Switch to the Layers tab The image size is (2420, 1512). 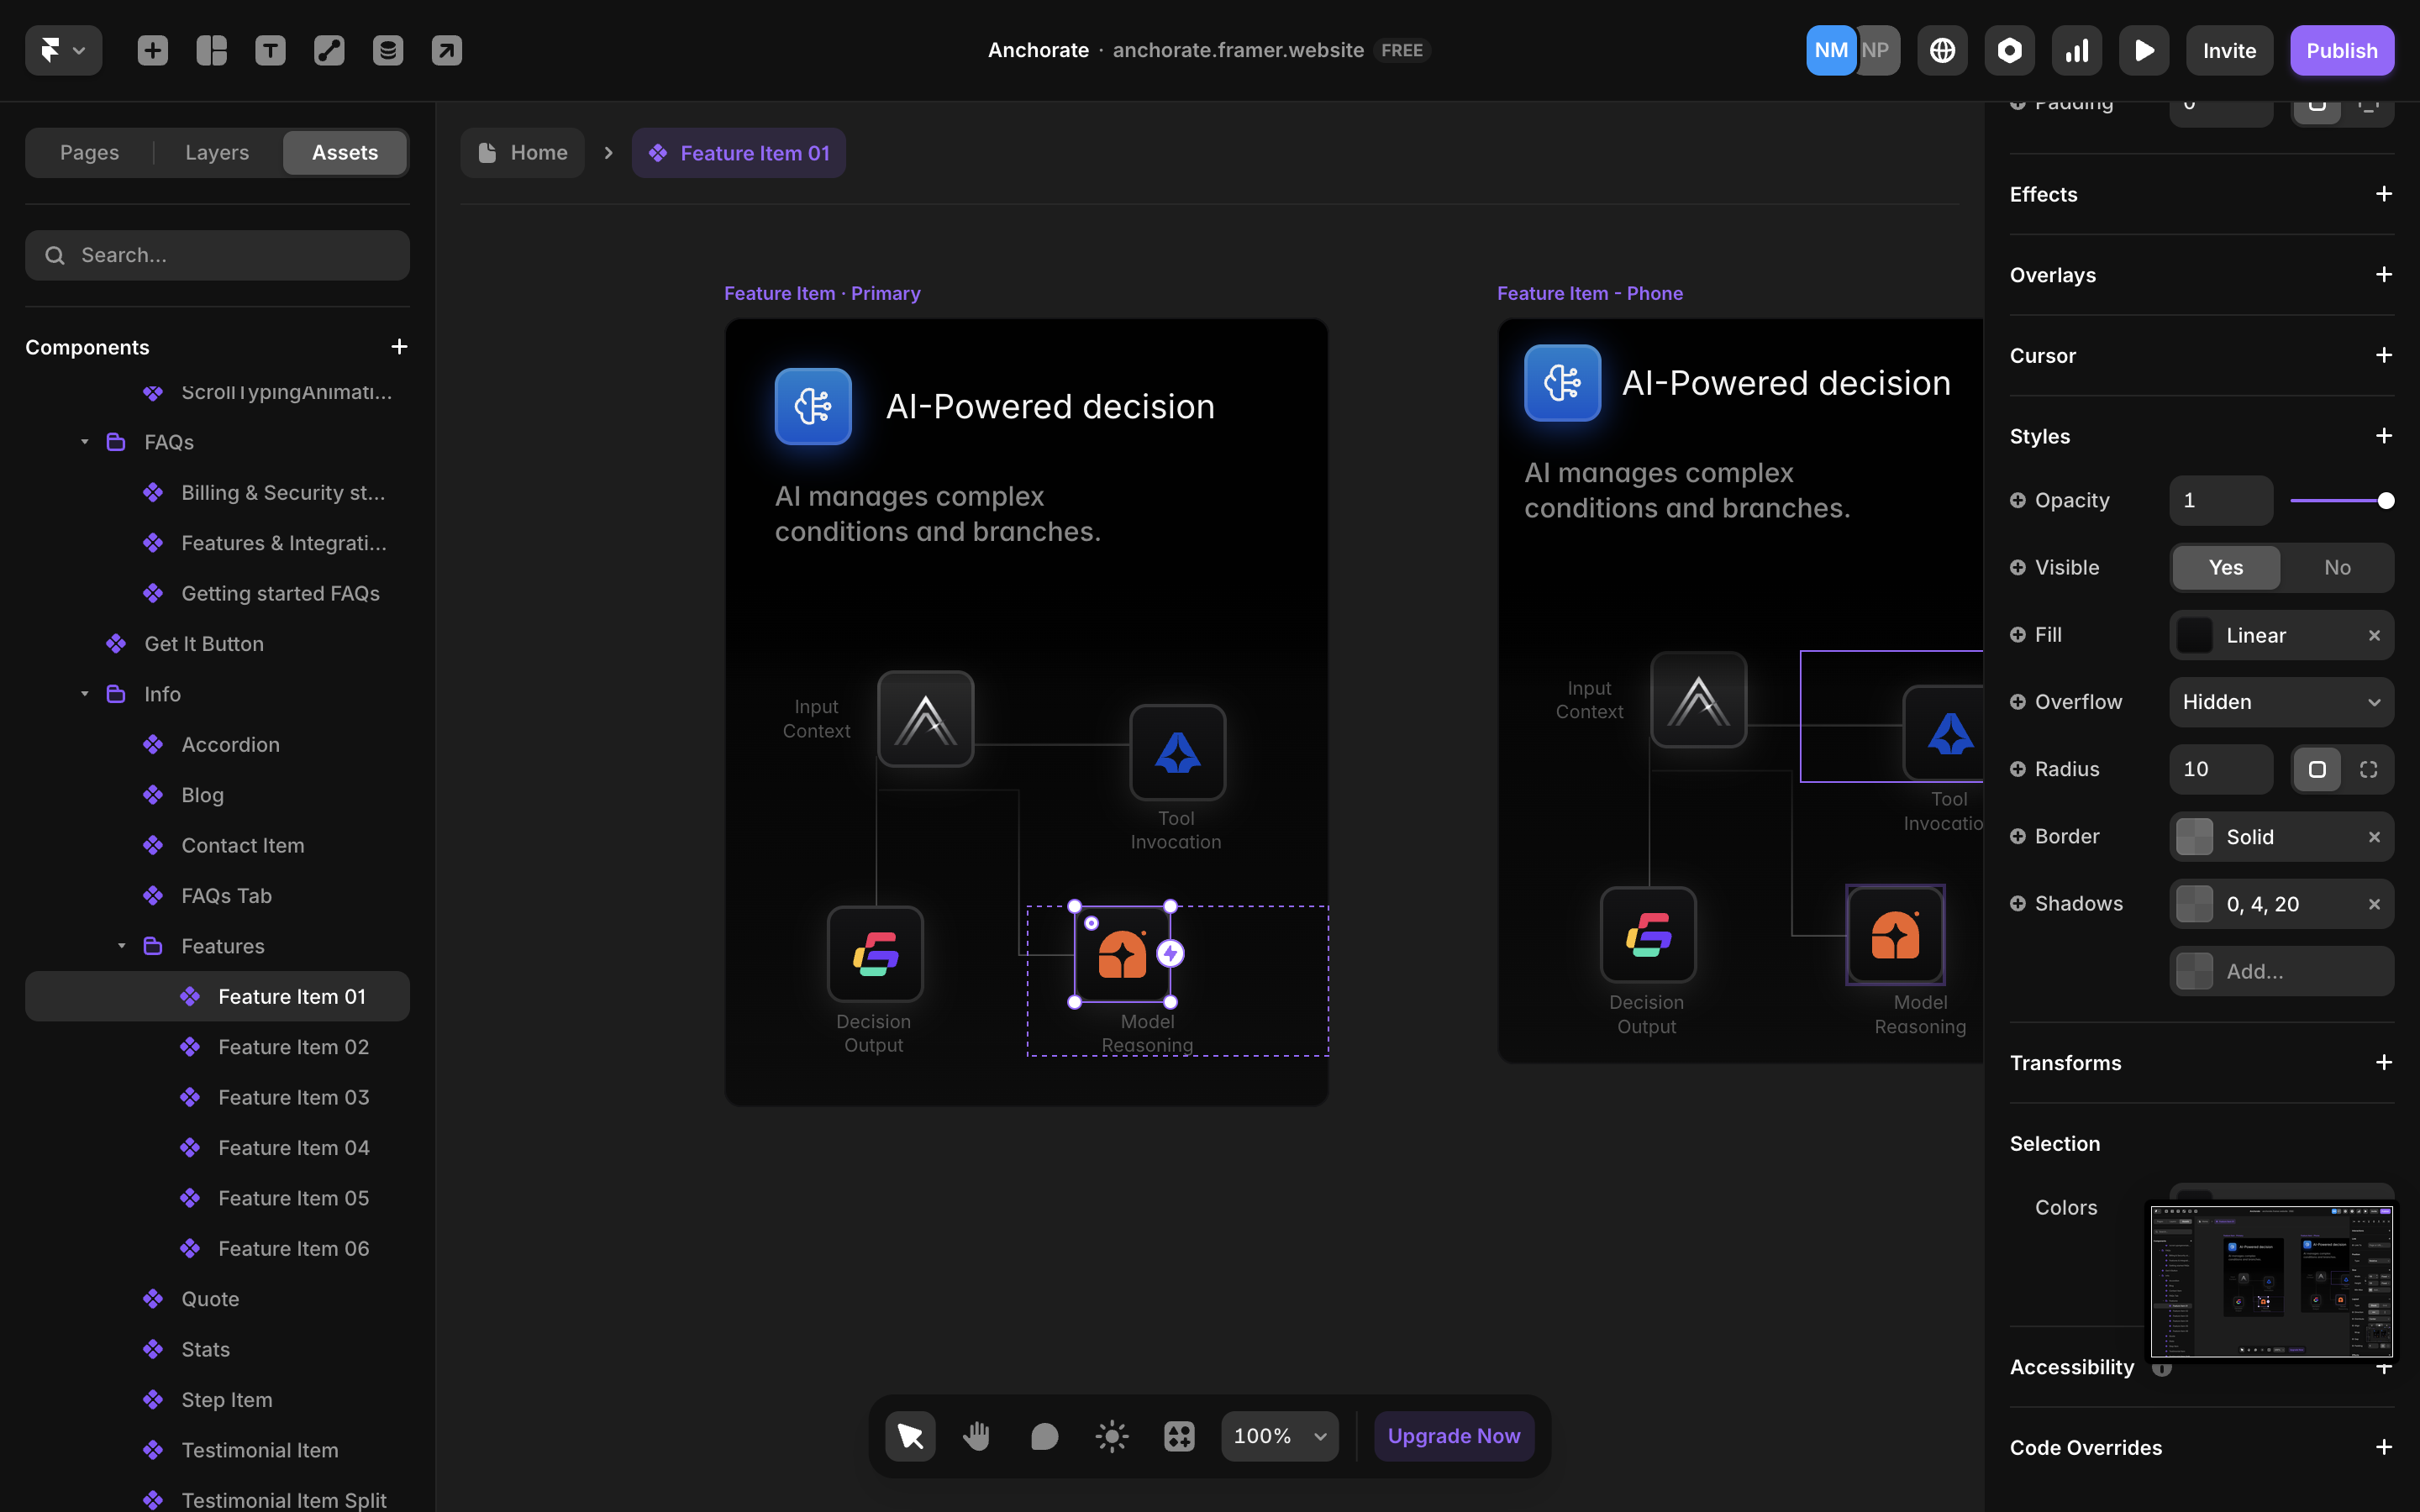[x=217, y=152]
